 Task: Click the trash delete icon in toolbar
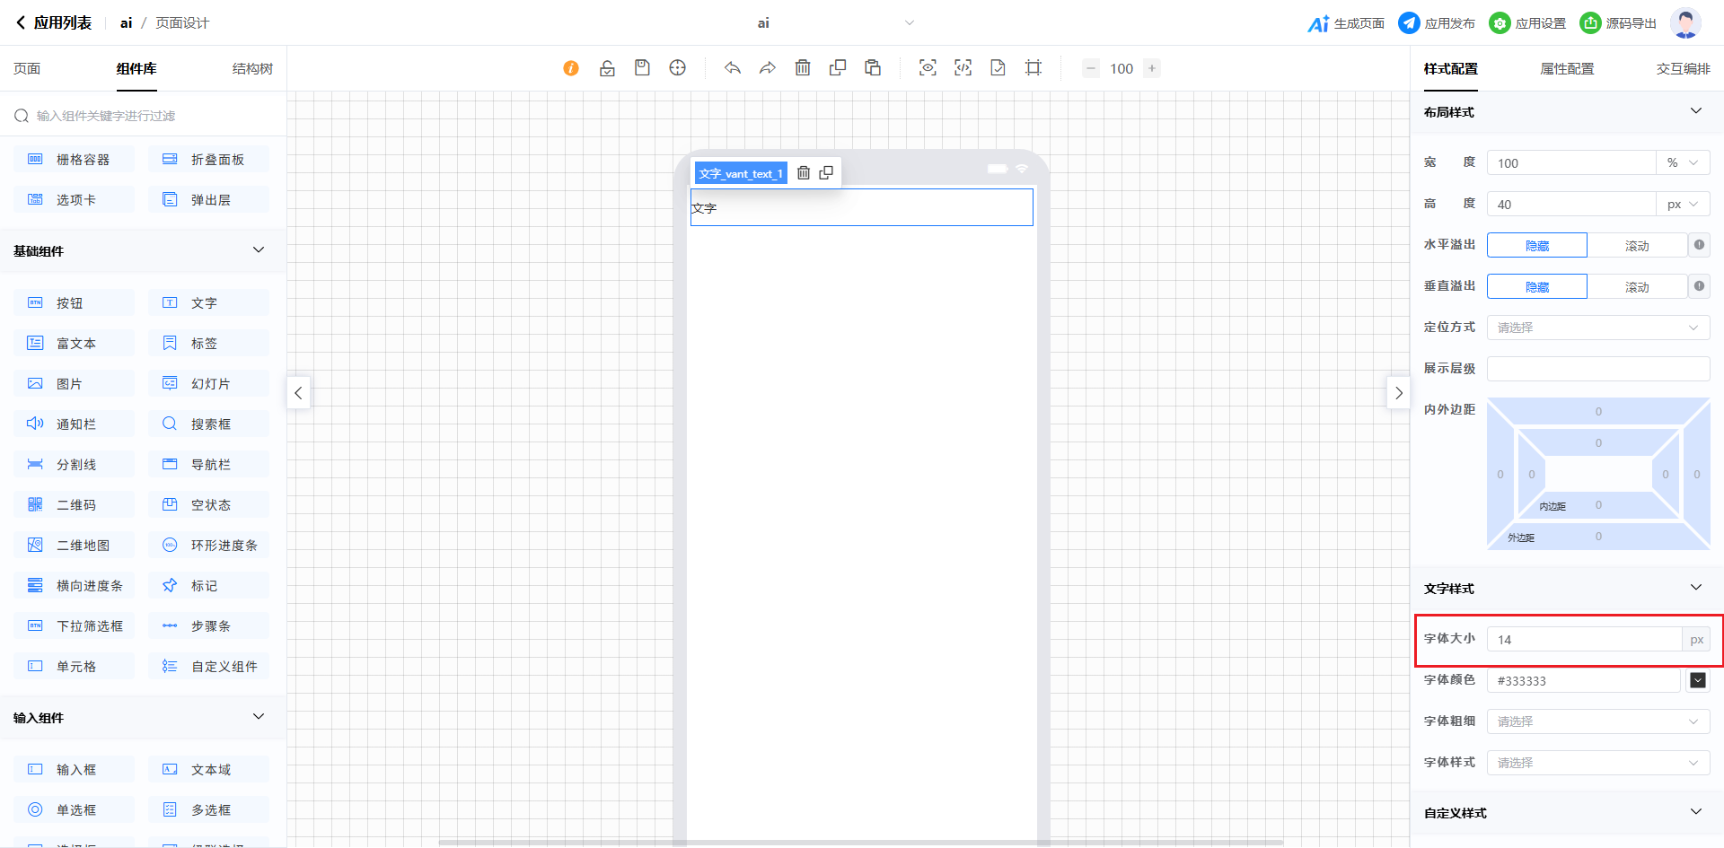(803, 68)
